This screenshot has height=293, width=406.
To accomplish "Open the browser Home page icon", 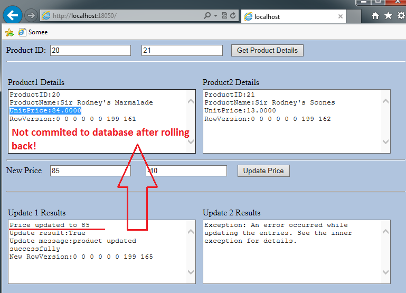I will click(375, 16).
